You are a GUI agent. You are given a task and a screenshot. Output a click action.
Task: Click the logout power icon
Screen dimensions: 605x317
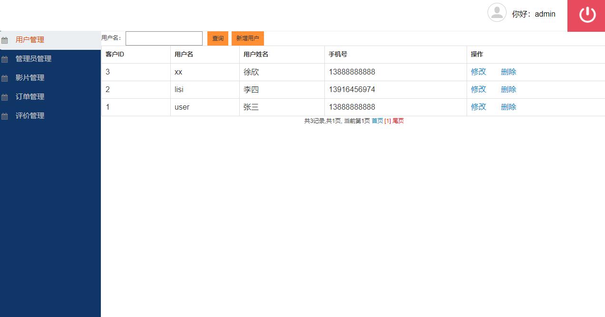click(x=585, y=14)
